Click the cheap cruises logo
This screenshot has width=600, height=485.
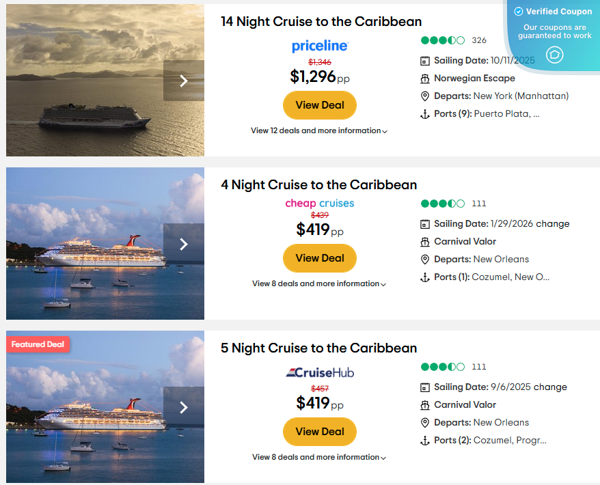click(x=320, y=203)
